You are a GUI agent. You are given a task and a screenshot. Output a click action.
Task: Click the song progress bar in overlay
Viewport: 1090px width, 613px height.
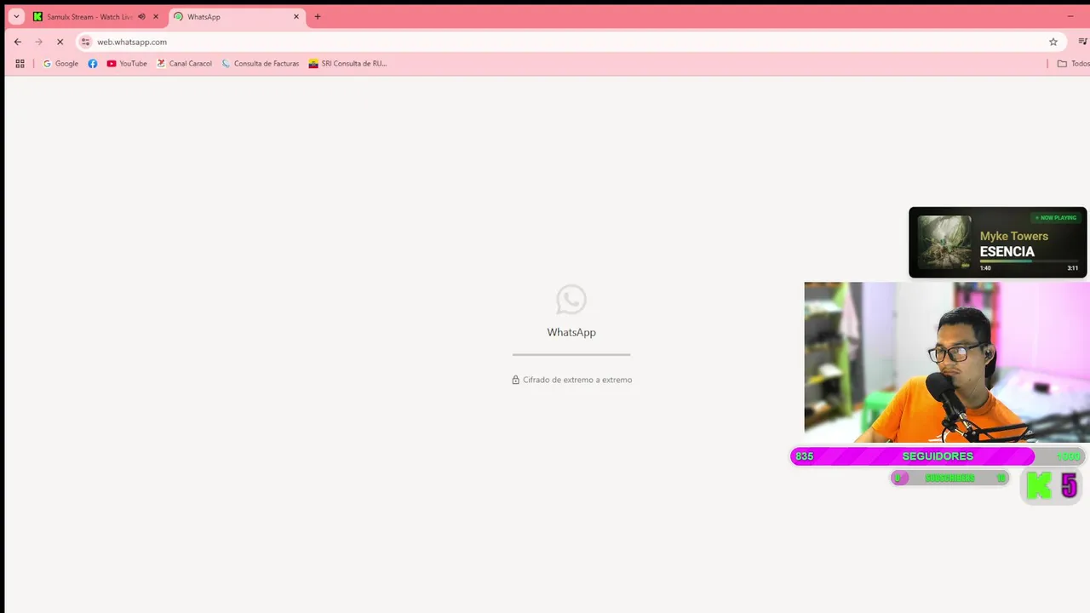(1030, 261)
